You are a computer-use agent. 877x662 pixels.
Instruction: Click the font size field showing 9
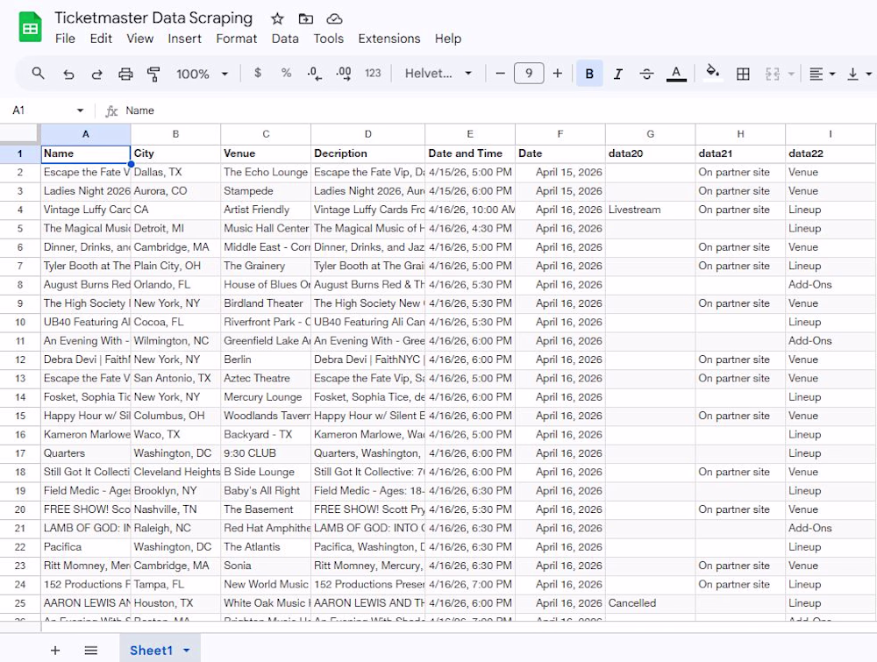click(529, 74)
